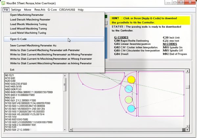Click the yellow circle in the toolpath preview
The width and height of the screenshot is (197, 138).
(x=131, y=79)
